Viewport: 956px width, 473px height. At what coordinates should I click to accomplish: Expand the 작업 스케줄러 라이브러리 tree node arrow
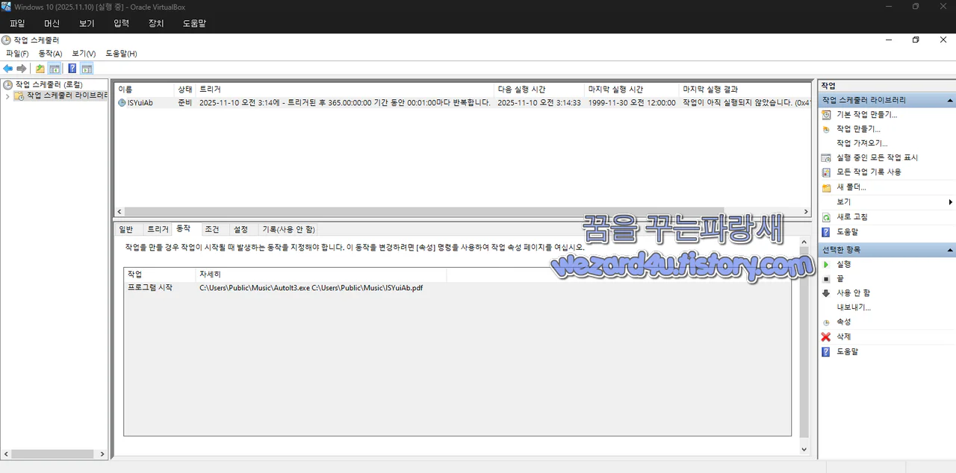tap(7, 96)
